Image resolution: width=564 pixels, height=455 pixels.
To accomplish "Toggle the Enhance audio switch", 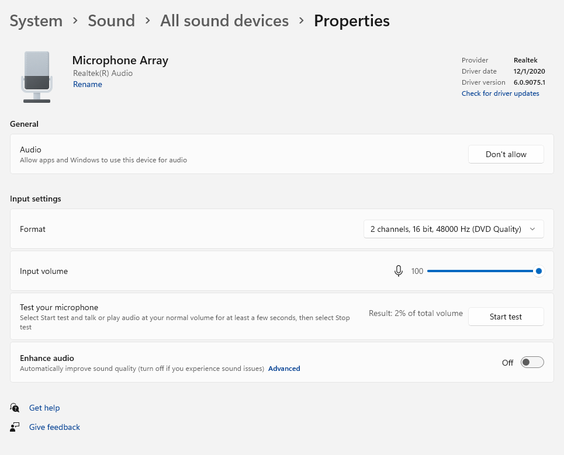I will coord(532,363).
